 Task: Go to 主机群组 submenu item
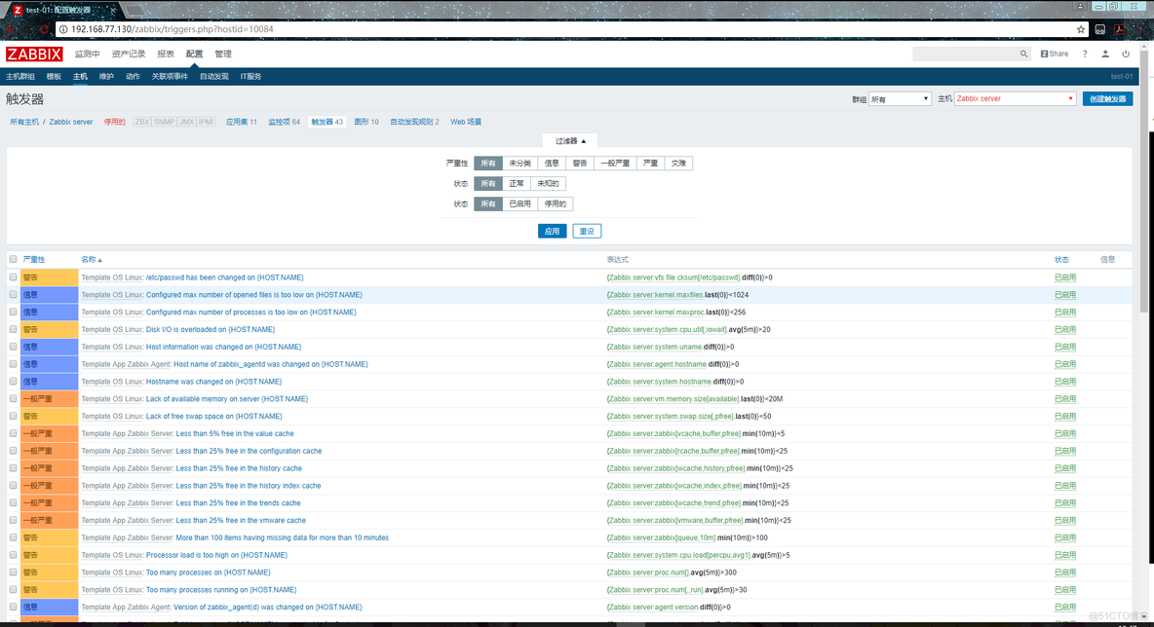(x=20, y=77)
